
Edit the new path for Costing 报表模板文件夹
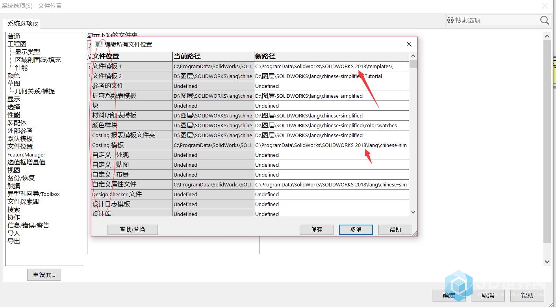(332, 135)
